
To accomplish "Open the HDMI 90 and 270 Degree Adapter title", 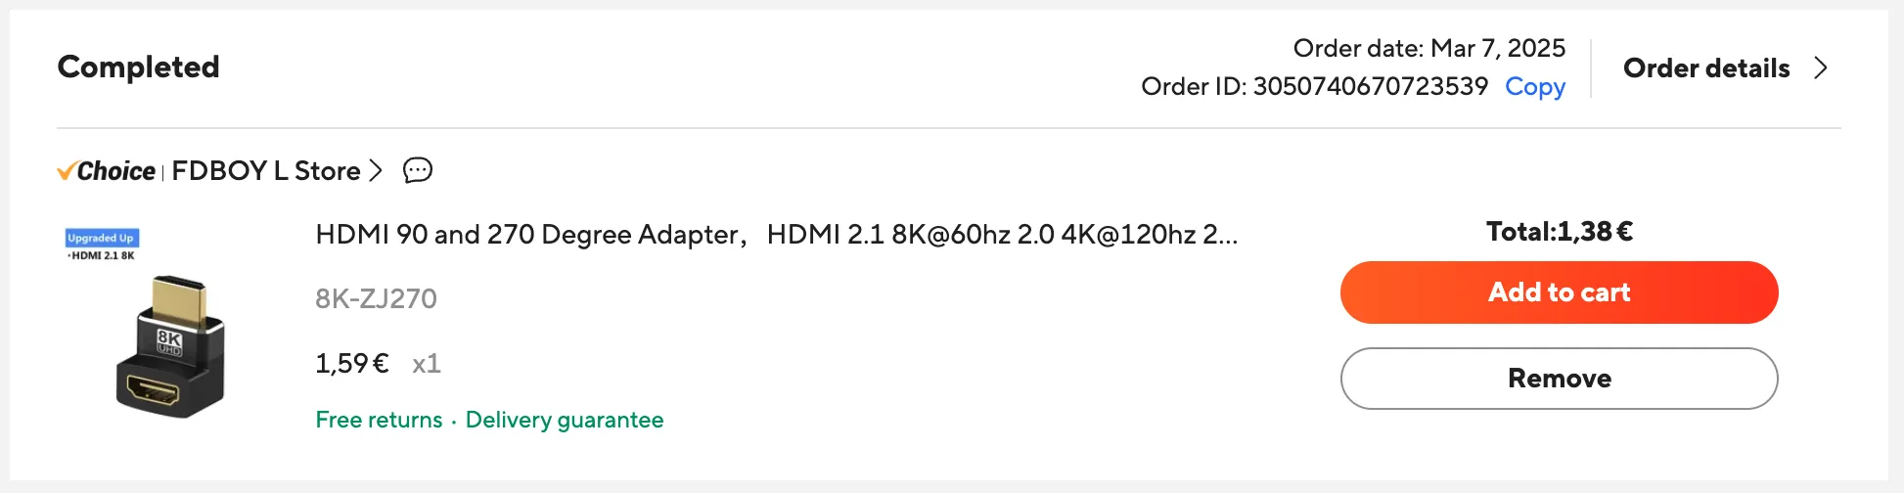I will click(776, 235).
